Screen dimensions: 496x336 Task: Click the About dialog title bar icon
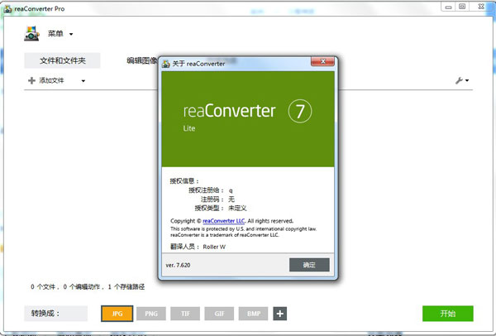click(x=166, y=64)
